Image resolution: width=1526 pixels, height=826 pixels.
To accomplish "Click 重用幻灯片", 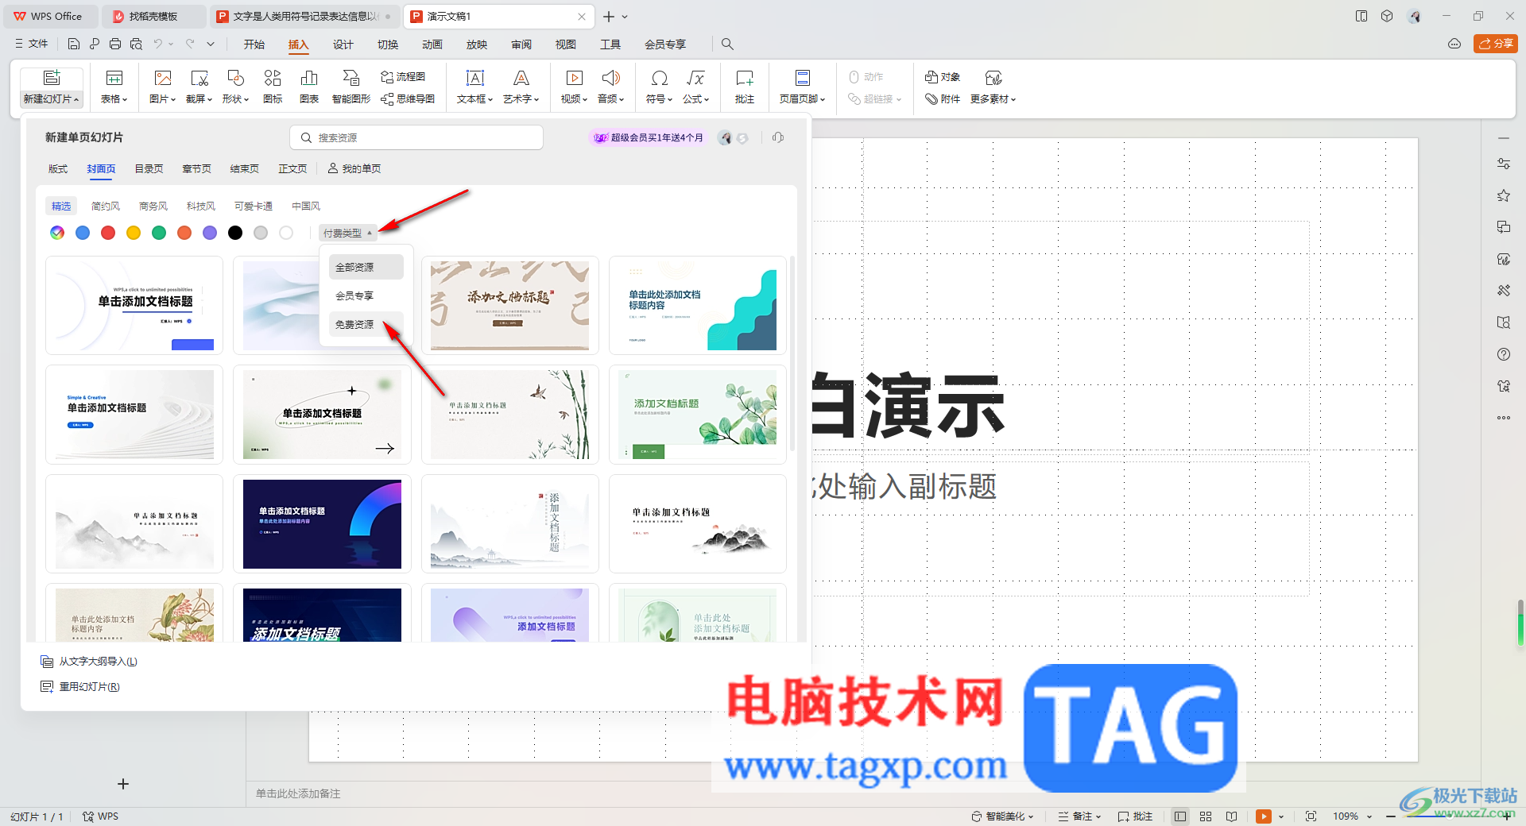I will click(81, 686).
